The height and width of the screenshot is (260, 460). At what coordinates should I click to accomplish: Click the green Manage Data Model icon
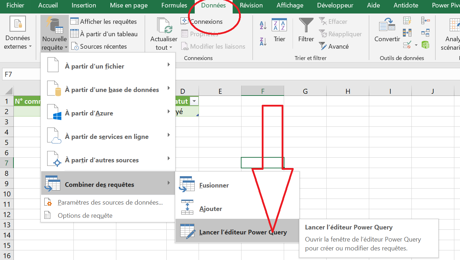426,45
